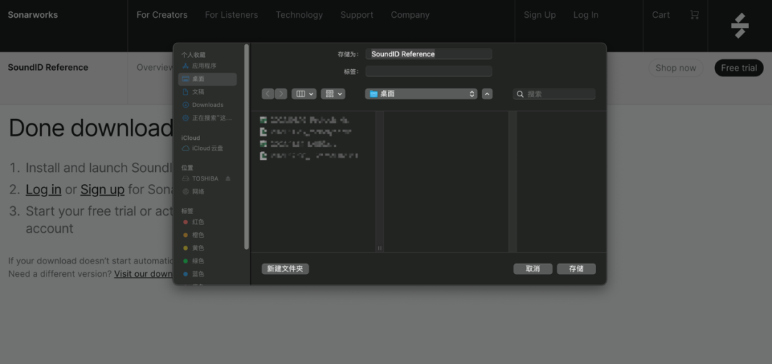Screen dimensions: 772x364
Task: Click the 存储 save button
Action: (x=576, y=269)
